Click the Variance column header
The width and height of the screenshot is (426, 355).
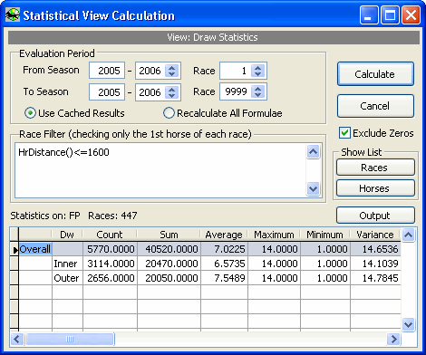(x=375, y=235)
